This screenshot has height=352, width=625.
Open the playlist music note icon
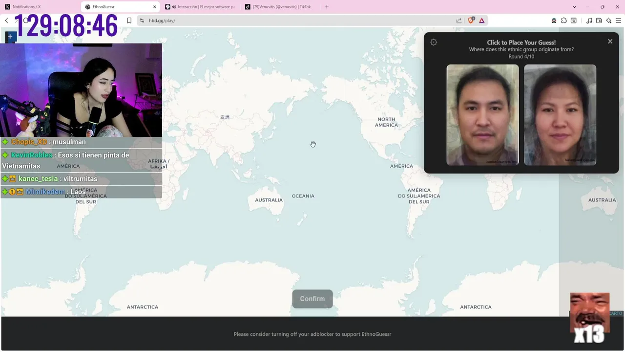589,21
